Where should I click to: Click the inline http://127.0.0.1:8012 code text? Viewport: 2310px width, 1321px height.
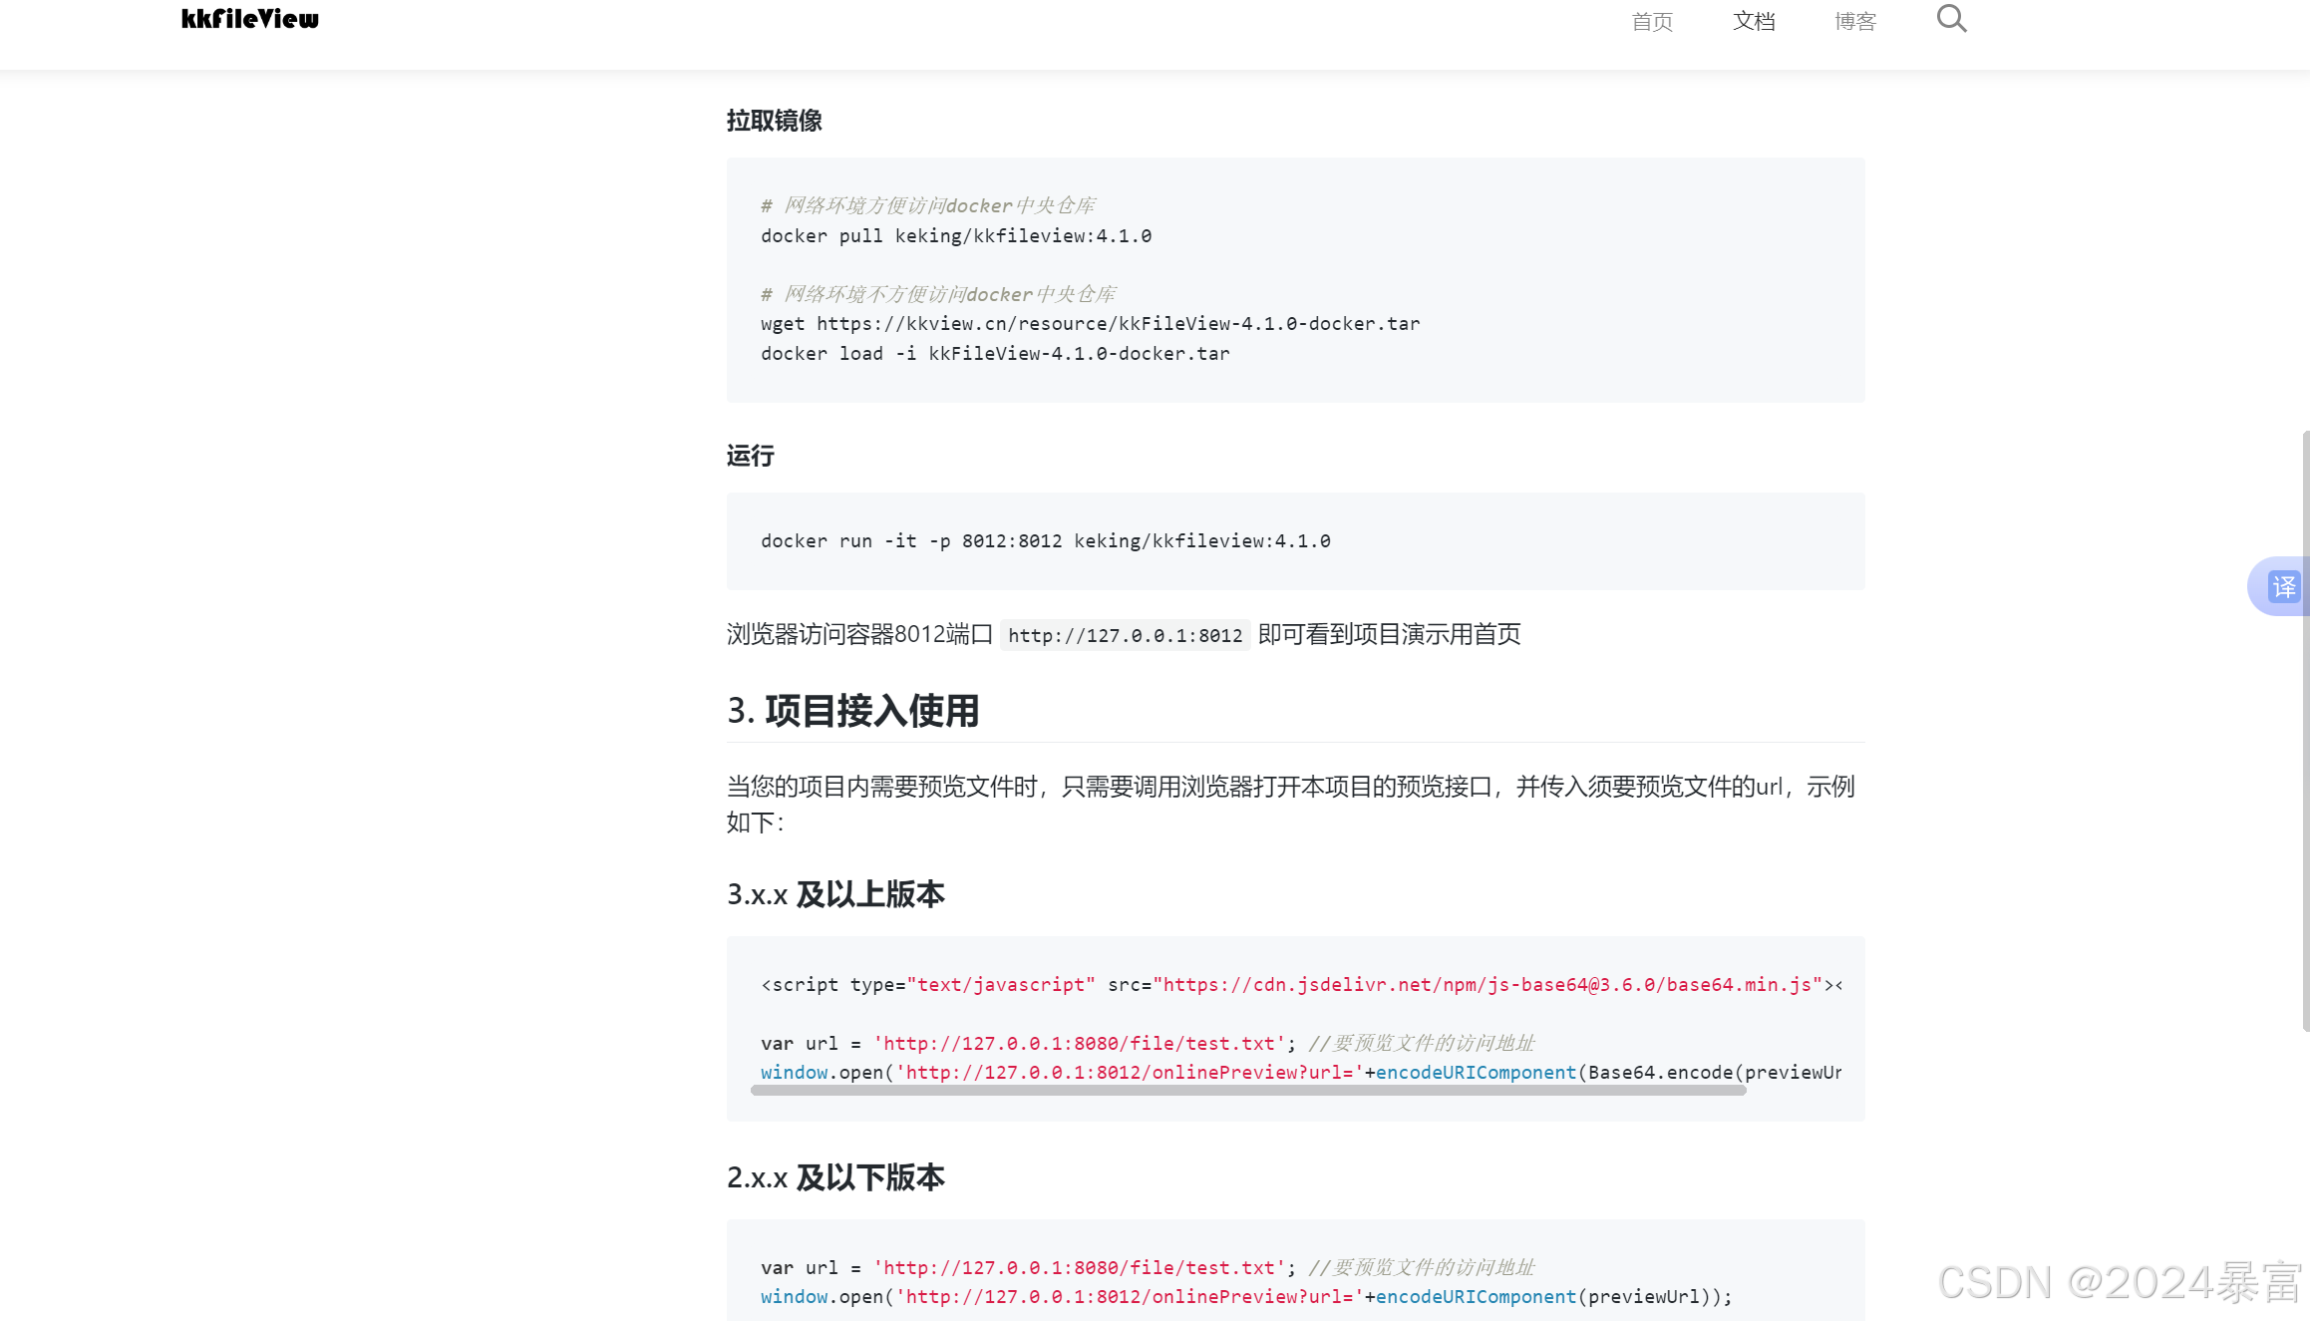point(1125,635)
